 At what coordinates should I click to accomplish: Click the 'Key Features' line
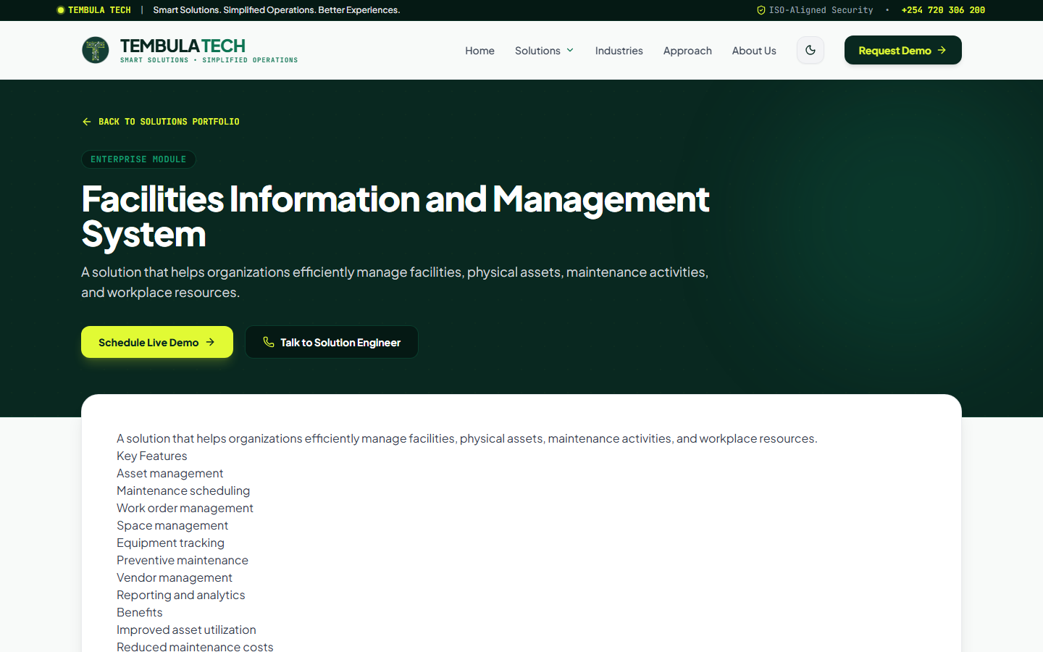pos(152,456)
